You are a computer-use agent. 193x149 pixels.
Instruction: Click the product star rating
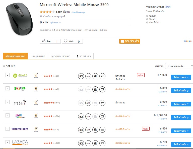(x=47, y=12)
